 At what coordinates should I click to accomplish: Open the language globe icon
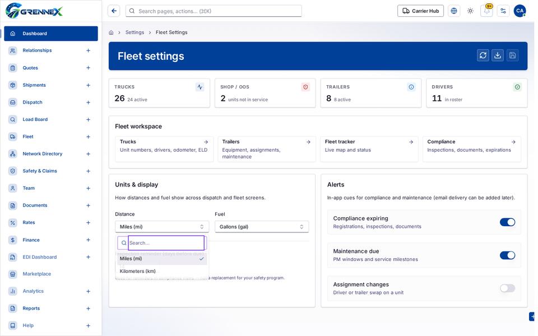pos(453,11)
